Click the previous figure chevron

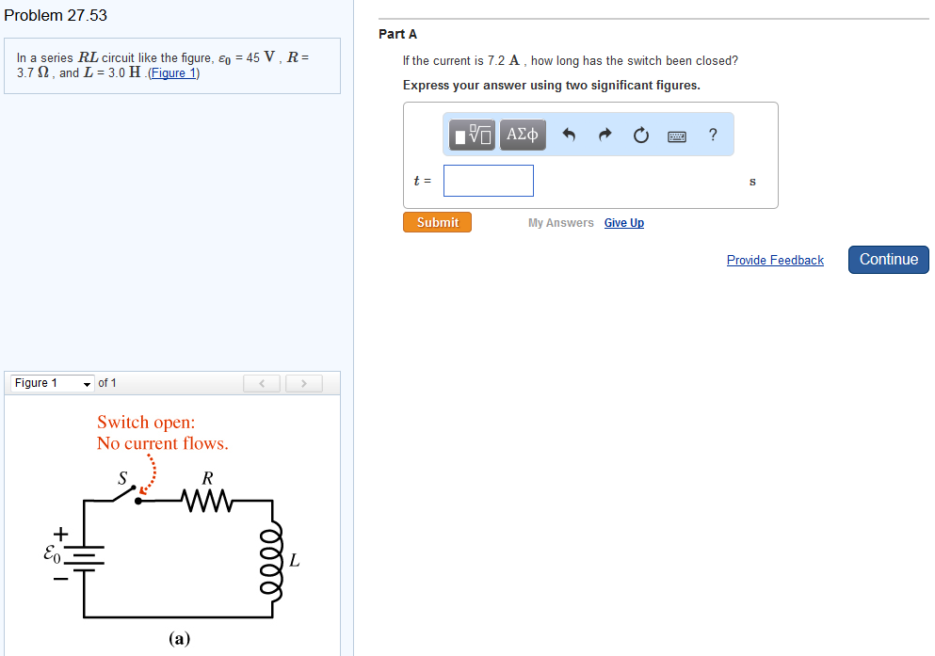[x=262, y=382]
